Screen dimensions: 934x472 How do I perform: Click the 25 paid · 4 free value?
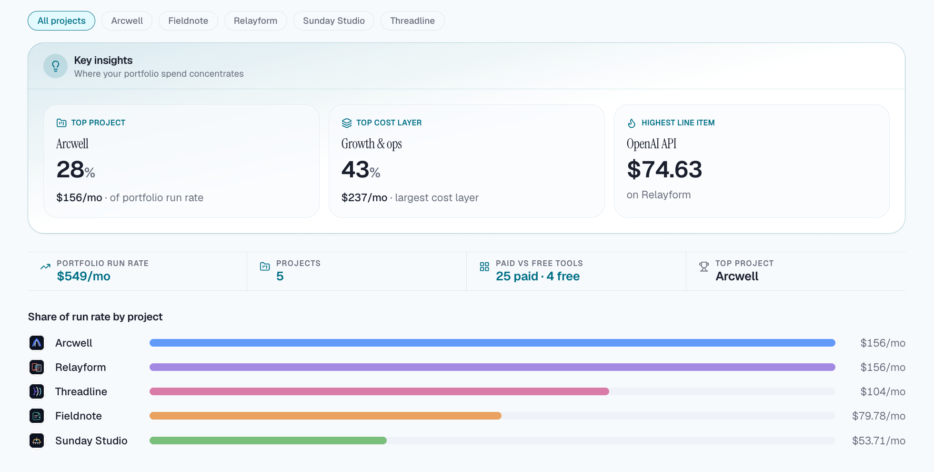[x=538, y=277]
